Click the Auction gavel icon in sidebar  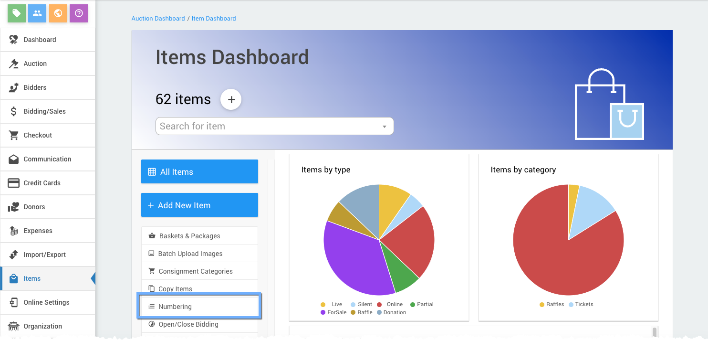point(14,64)
